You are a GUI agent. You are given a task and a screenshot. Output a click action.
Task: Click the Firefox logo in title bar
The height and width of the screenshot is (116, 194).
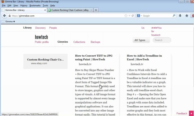(x=3, y=2)
